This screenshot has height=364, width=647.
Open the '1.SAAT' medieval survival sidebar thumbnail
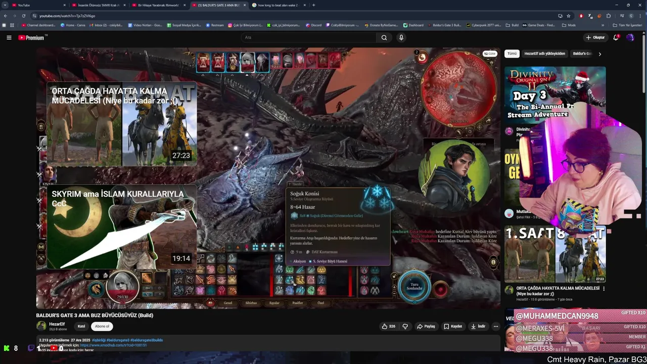[x=555, y=254]
